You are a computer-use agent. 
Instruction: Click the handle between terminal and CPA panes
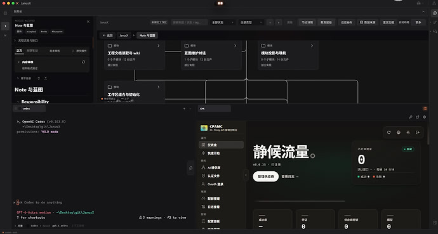pos(191,168)
